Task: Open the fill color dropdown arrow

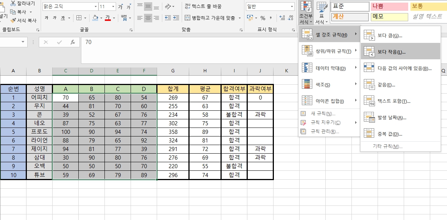Action: [101, 18]
